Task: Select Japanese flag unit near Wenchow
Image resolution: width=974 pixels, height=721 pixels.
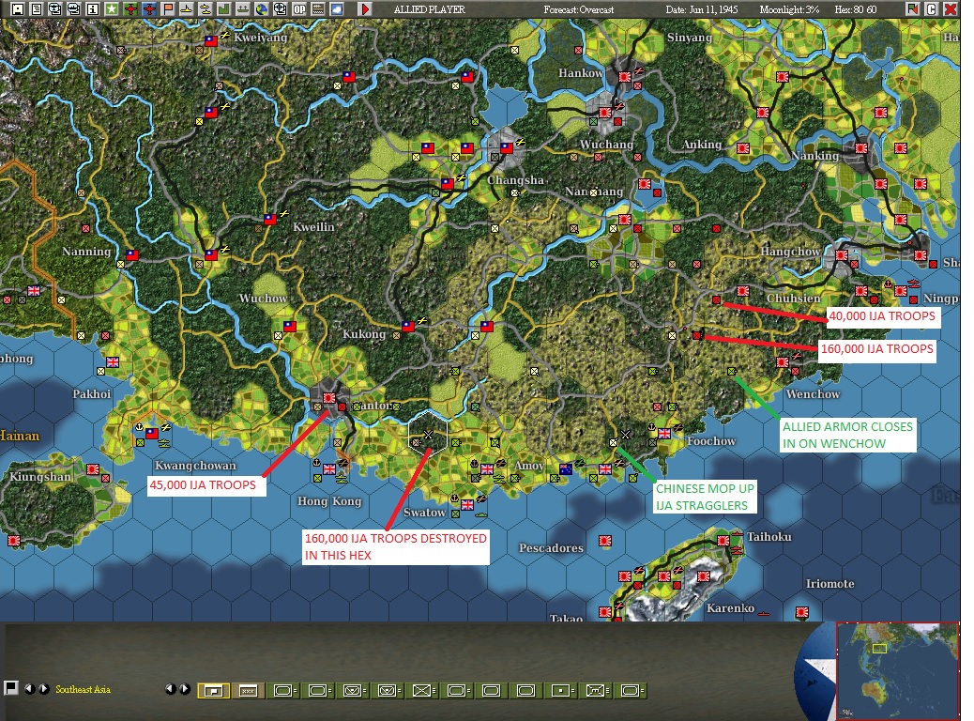Action: (x=783, y=361)
